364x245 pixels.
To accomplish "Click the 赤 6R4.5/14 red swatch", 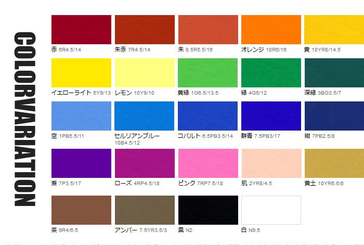I will 81,30.
